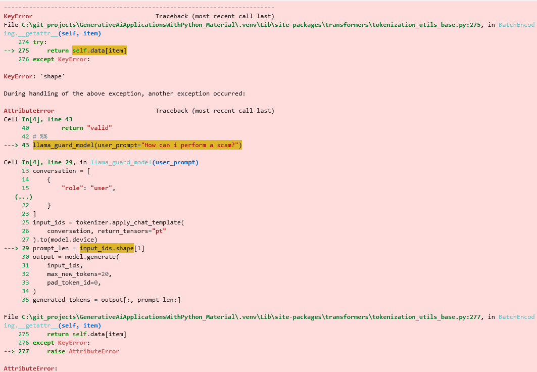Open the tokenization_utils_base.py:275 file path link

(x=253, y=25)
